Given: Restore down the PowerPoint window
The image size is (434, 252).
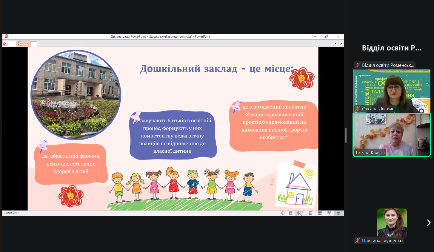Looking at the screenshot, I should (327, 36).
